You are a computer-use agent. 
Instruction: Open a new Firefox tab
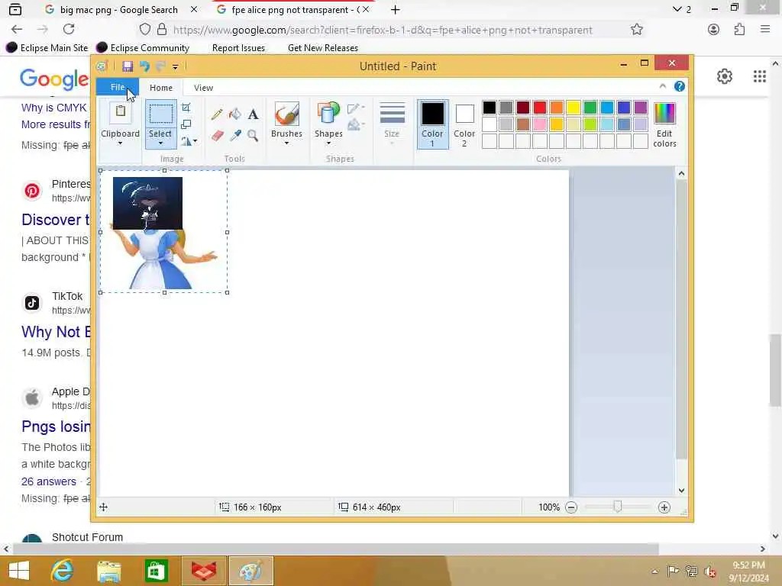(396, 9)
